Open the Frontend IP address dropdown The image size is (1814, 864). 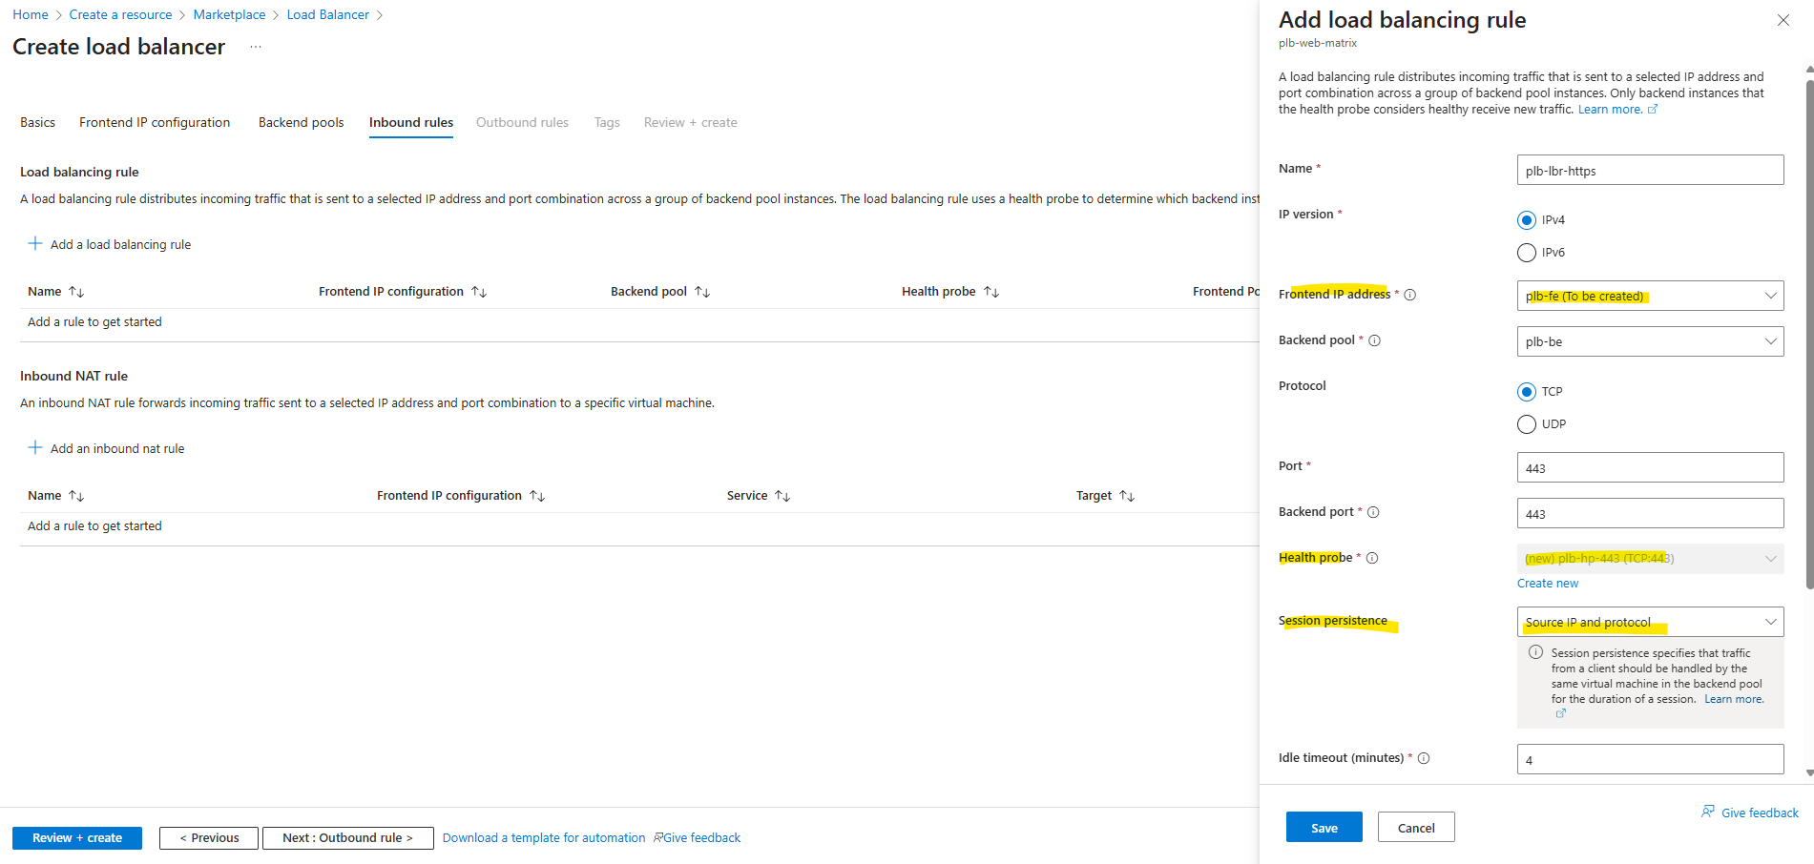point(1650,296)
